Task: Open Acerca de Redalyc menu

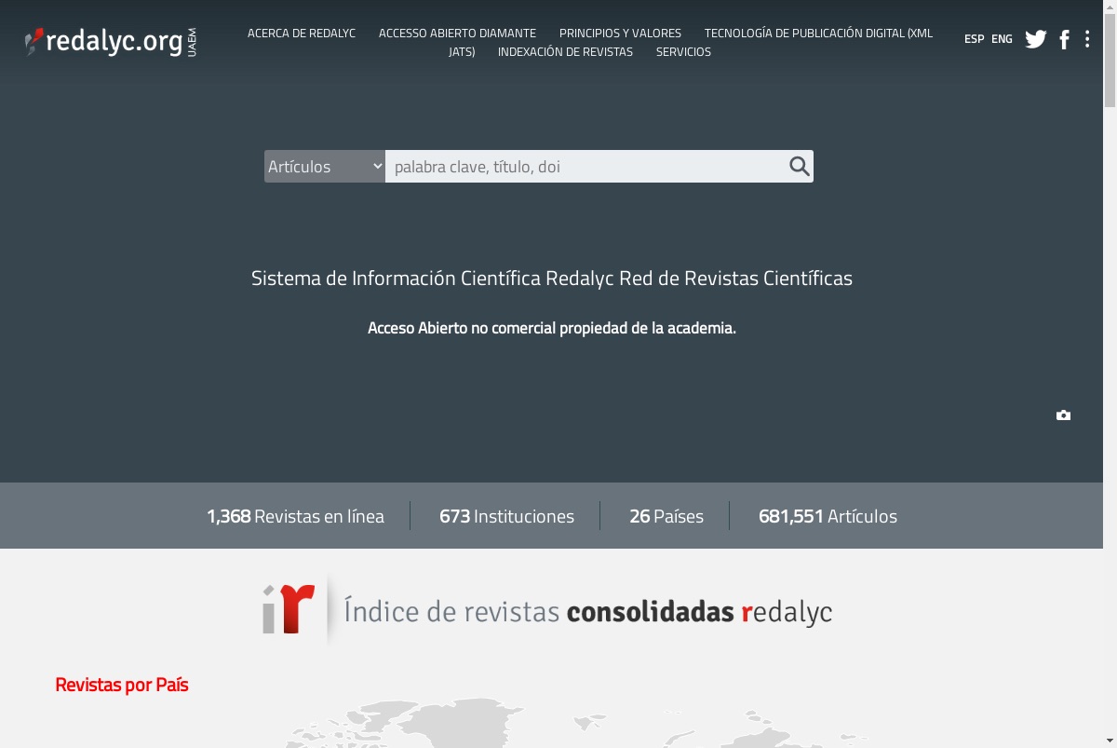Action: coord(302,33)
